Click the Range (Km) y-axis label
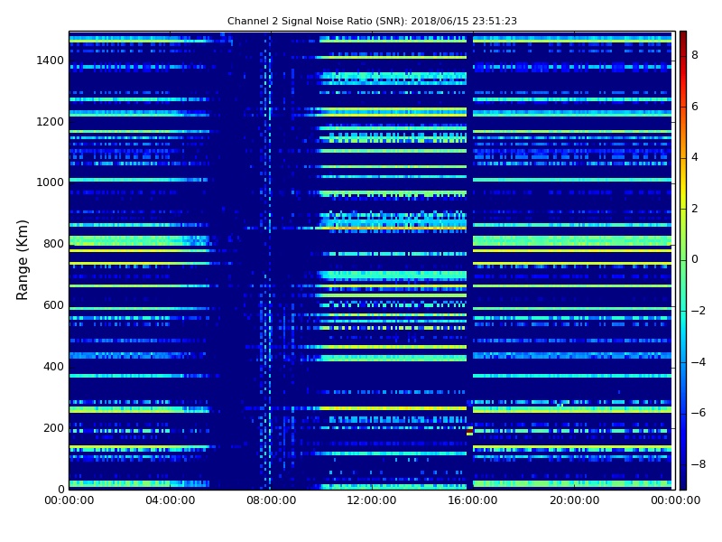This screenshot has width=722, height=542. point(22,260)
